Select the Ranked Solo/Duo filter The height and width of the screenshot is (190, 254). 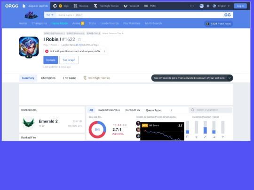(109, 110)
